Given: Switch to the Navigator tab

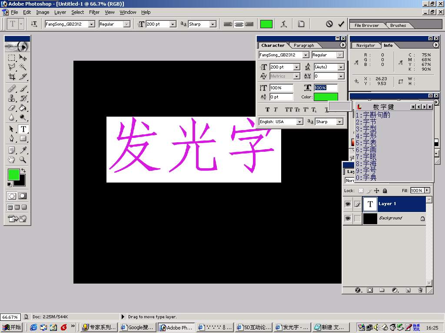Looking at the screenshot, I should pyautogui.click(x=365, y=45).
